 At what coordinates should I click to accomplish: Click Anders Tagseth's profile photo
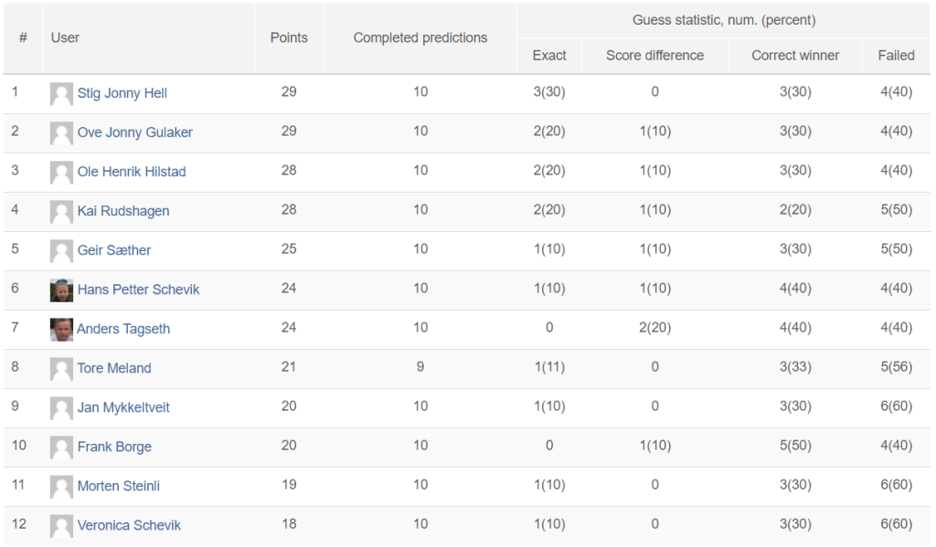[x=61, y=330]
